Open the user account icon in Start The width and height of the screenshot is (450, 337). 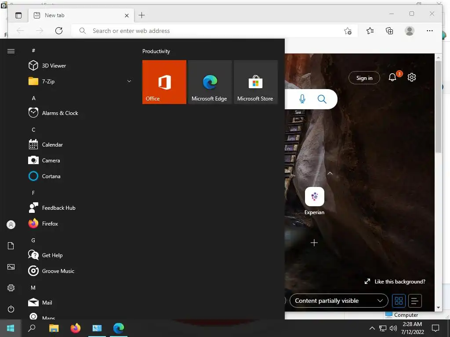click(11, 225)
